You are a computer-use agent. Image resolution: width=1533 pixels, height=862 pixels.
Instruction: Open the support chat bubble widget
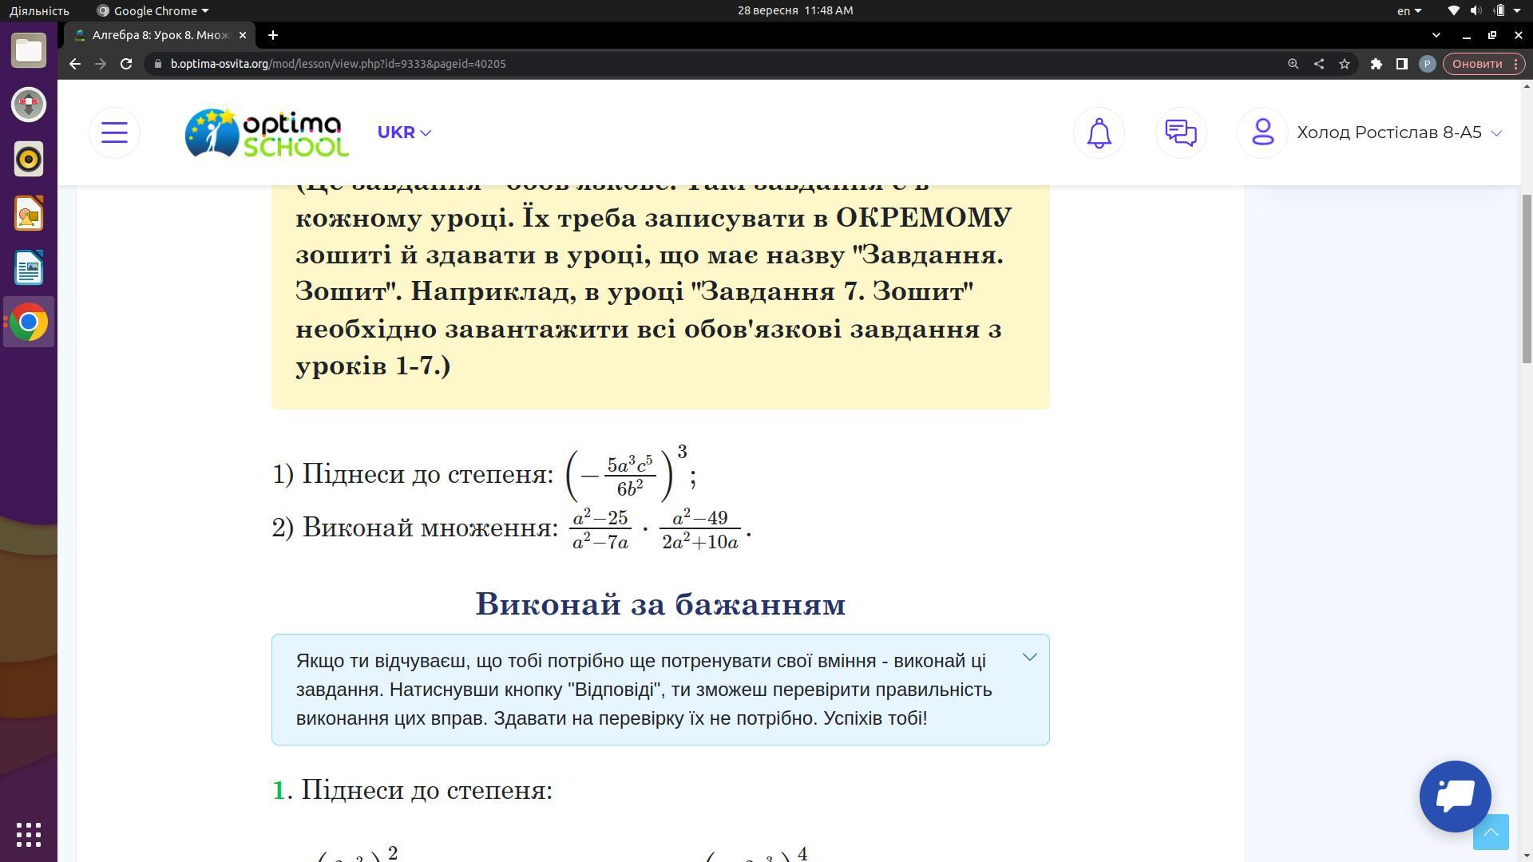coord(1455,796)
